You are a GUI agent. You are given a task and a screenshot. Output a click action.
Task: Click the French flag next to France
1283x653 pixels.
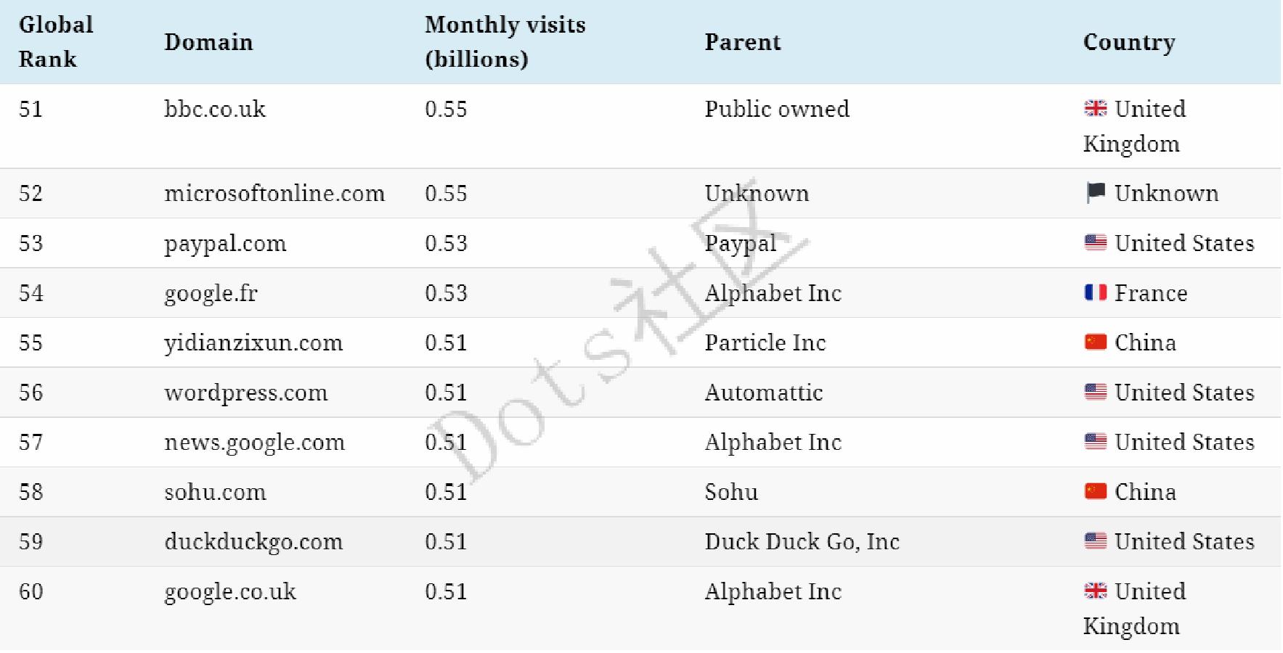(1095, 293)
